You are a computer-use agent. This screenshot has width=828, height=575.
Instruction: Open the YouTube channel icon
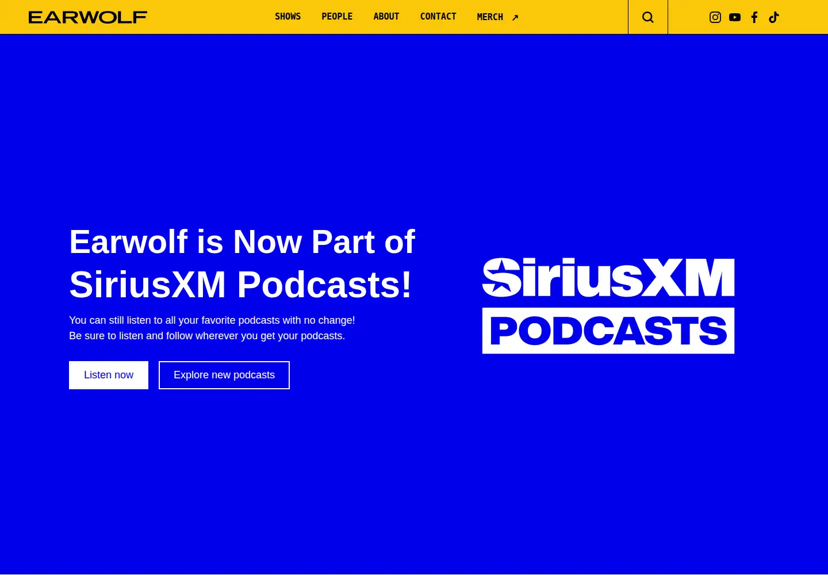click(735, 17)
